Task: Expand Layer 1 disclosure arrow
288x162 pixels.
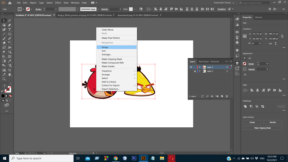Action: click(x=200, y=71)
